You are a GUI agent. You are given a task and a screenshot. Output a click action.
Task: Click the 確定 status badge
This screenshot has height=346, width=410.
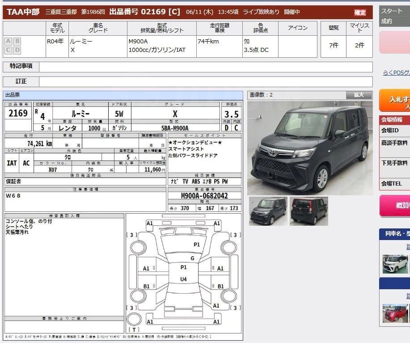coord(360,12)
